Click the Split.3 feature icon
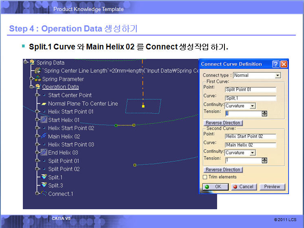The height and width of the screenshot is (228, 304). 44,186
